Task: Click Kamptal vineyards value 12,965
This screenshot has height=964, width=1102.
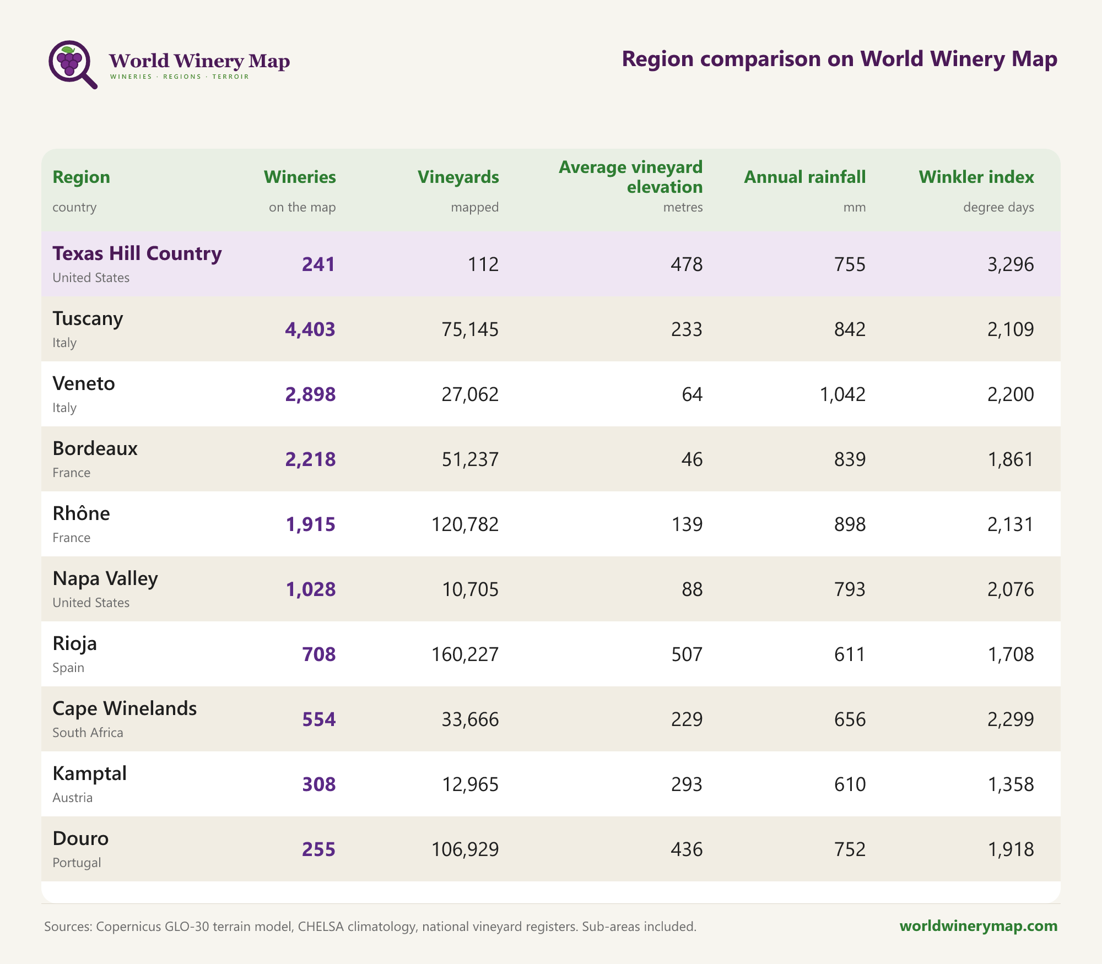Action: point(470,784)
